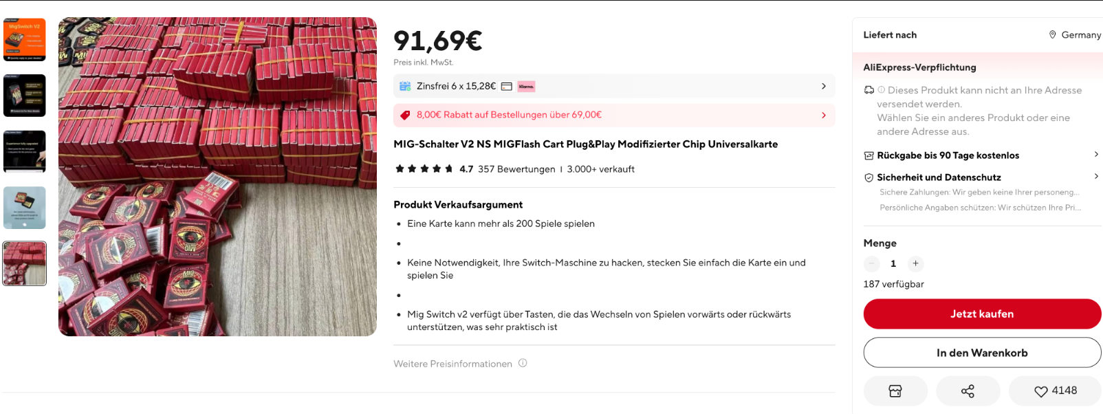Click the info icon next to Weitere Preisinformationen
The height and width of the screenshot is (414, 1103).
(523, 363)
